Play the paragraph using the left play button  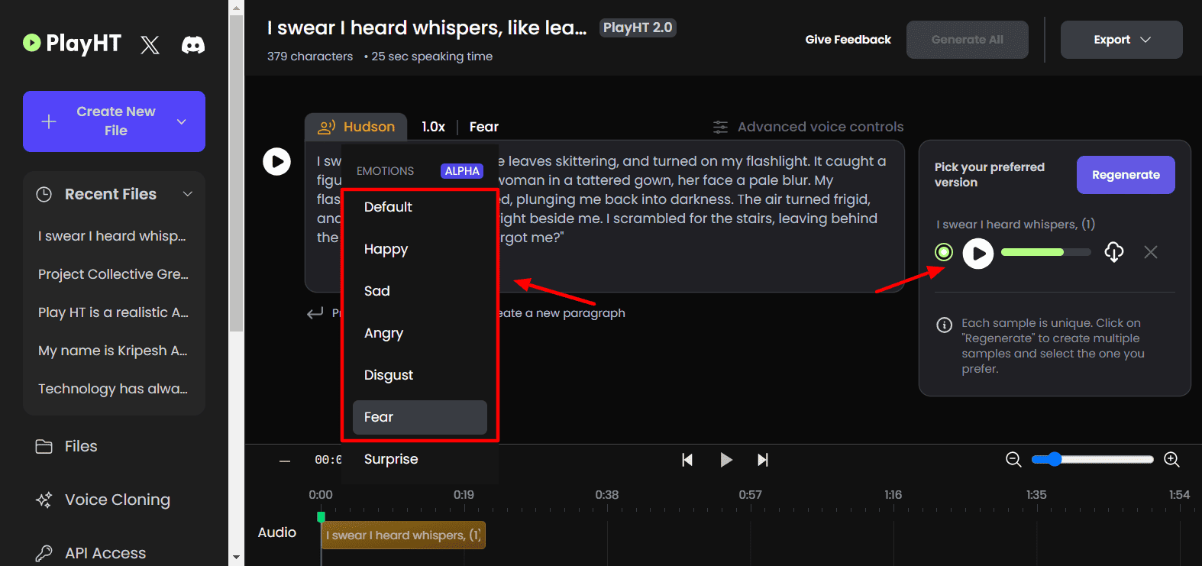pyautogui.click(x=276, y=162)
